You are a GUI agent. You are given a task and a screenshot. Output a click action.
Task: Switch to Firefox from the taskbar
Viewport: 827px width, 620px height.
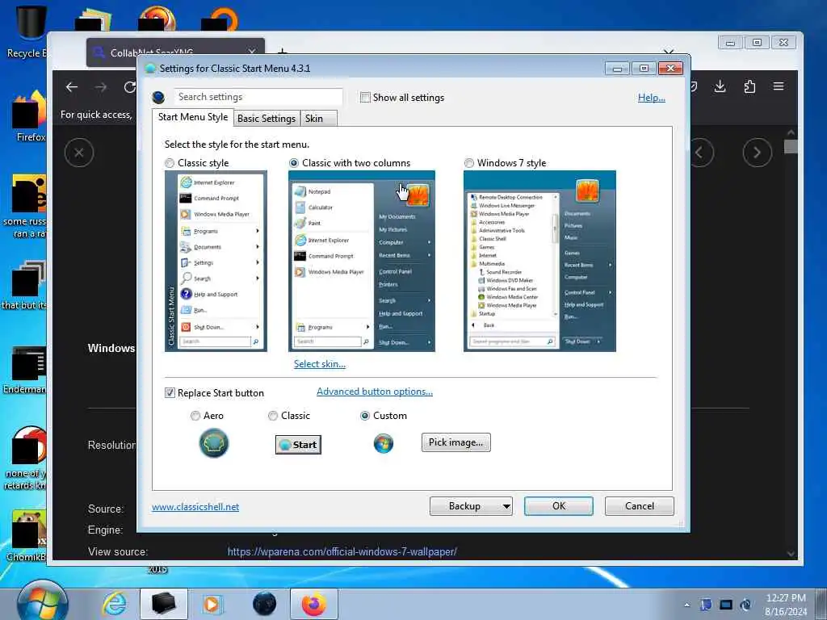pyautogui.click(x=314, y=604)
